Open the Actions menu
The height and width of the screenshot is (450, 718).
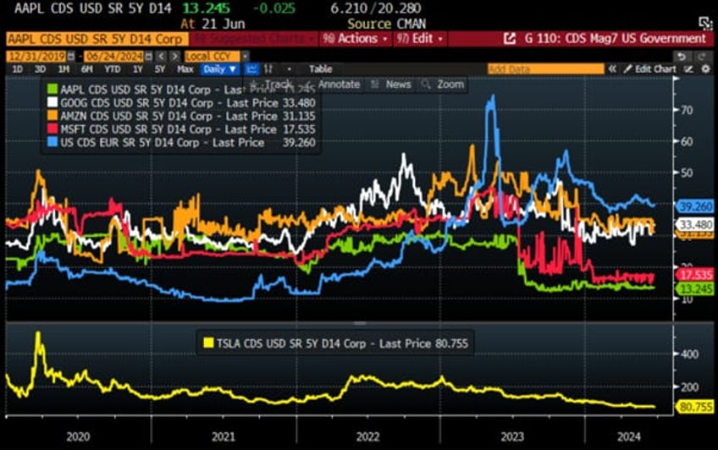tap(355, 39)
